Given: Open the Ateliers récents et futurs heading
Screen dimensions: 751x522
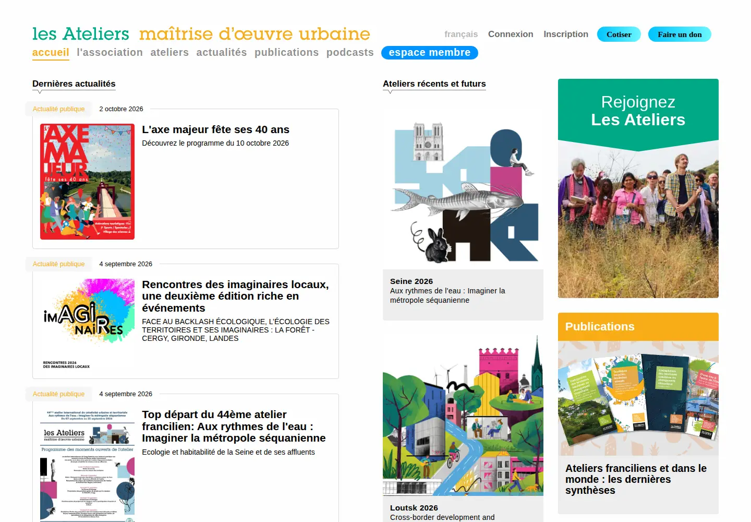Looking at the screenshot, I should click(x=434, y=84).
